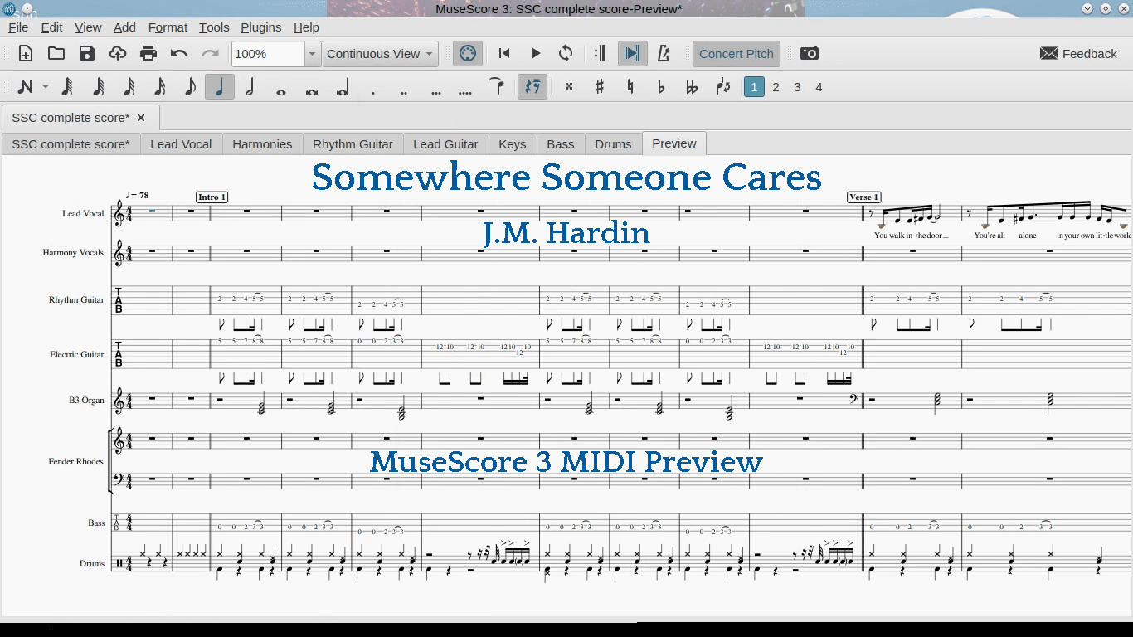Open the File menu

18,27
